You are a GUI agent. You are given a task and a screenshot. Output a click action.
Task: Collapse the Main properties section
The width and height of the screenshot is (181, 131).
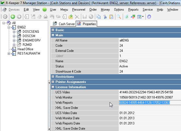point(53,35)
